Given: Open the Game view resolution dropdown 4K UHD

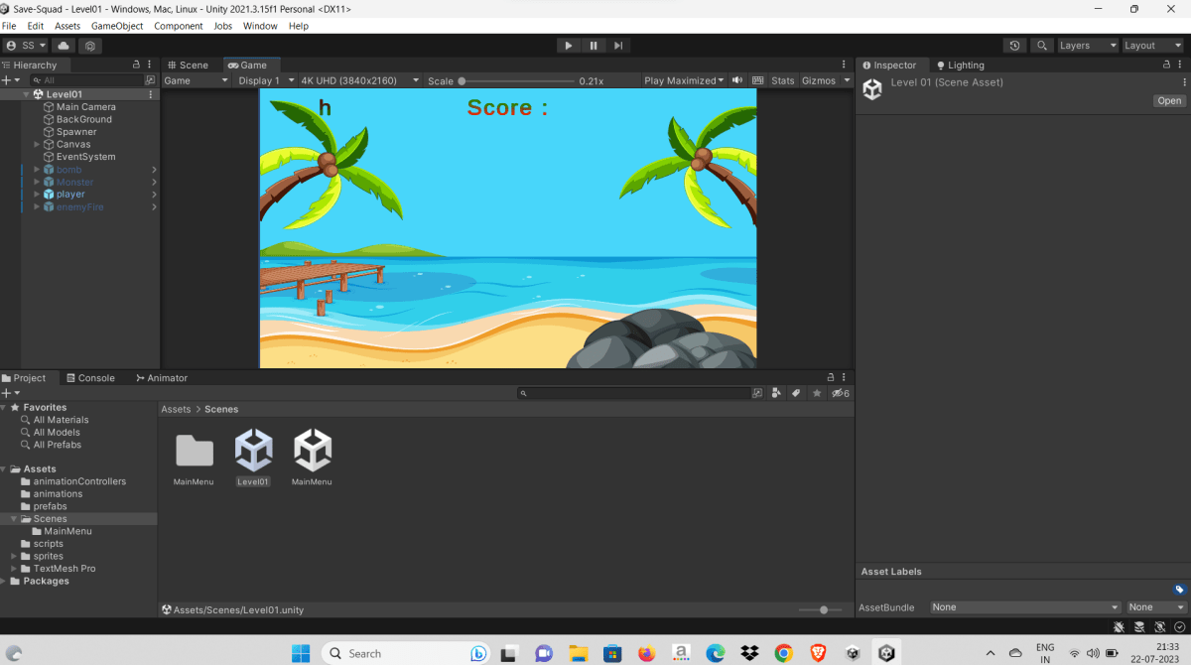Looking at the screenshot, I should point(359,80).
